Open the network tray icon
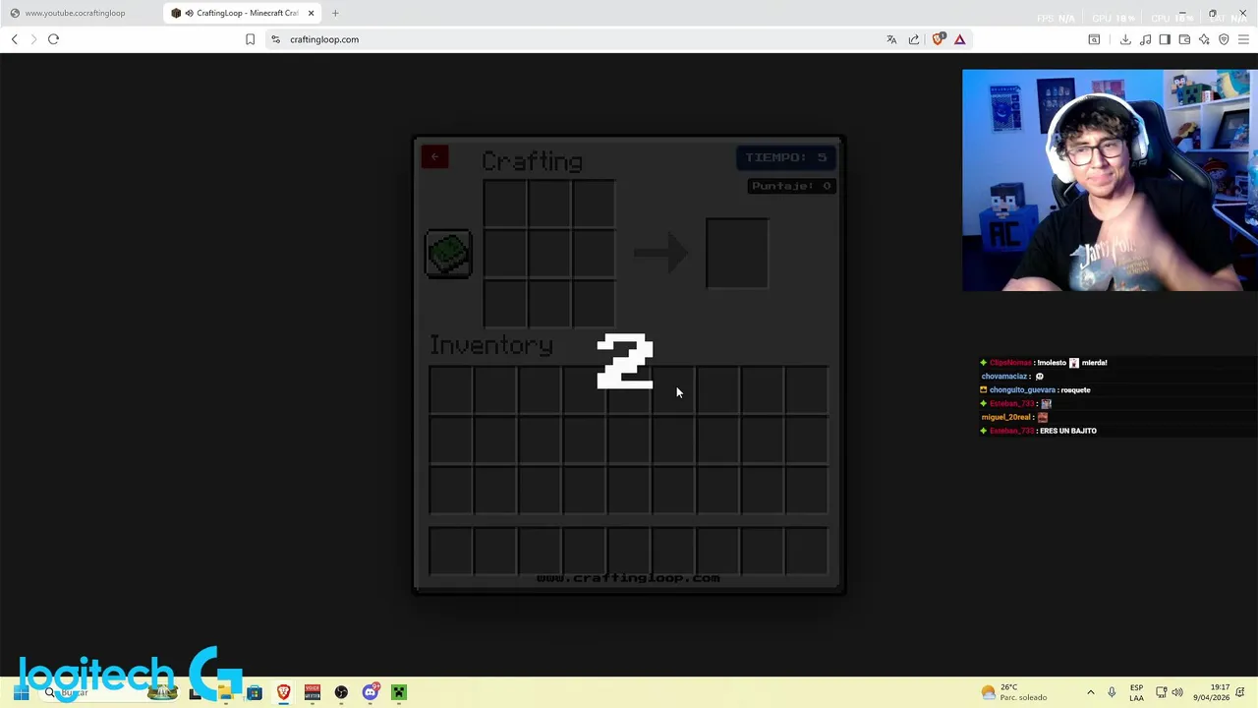1258x708 pixels. 1161,692
